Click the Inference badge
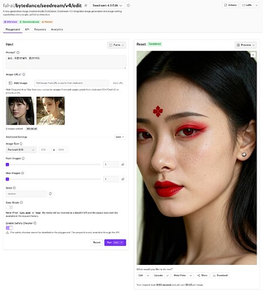 [11, 22]
